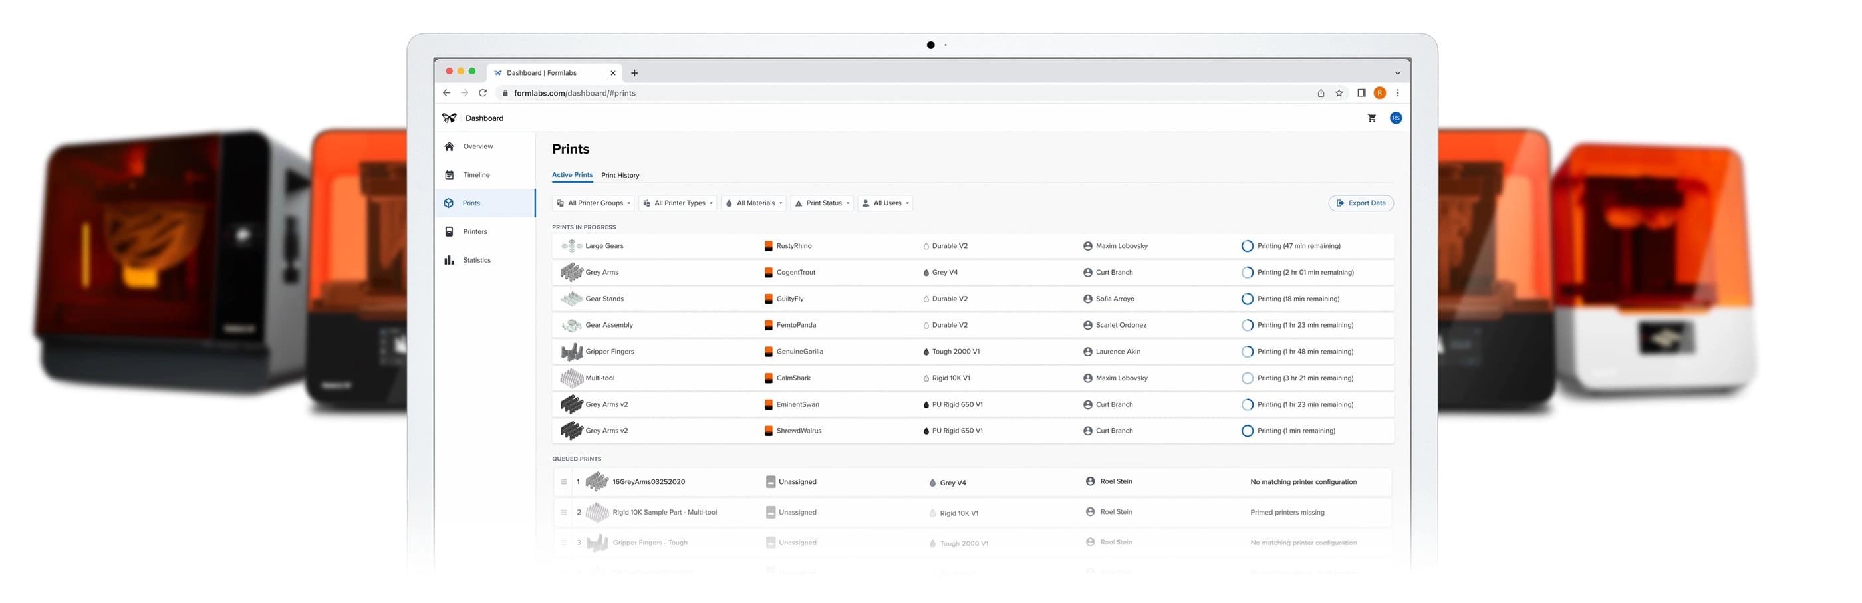Screen dimensions: 1862x603
Task: Bookmark page with the star icon
Action: click(x=1339, y=93)
